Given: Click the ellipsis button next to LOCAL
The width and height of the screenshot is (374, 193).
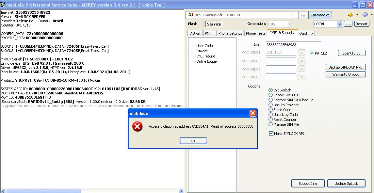Looking at the screenshot, I should pyautogui.click(x=348, y=24).
